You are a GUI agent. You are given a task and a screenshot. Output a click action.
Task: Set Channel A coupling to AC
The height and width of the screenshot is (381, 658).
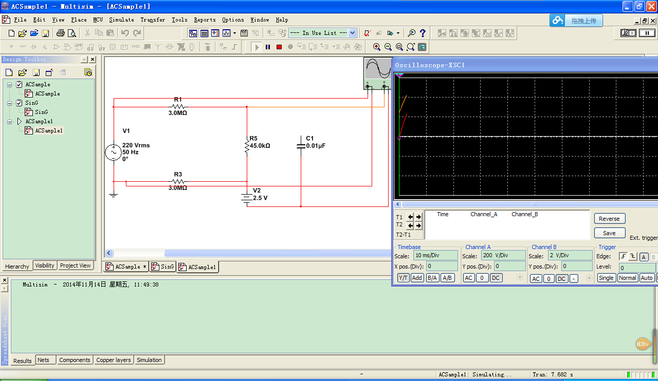(468, 278)
